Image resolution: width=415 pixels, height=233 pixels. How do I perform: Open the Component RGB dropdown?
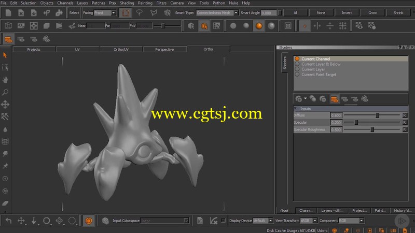coord(352,221)
